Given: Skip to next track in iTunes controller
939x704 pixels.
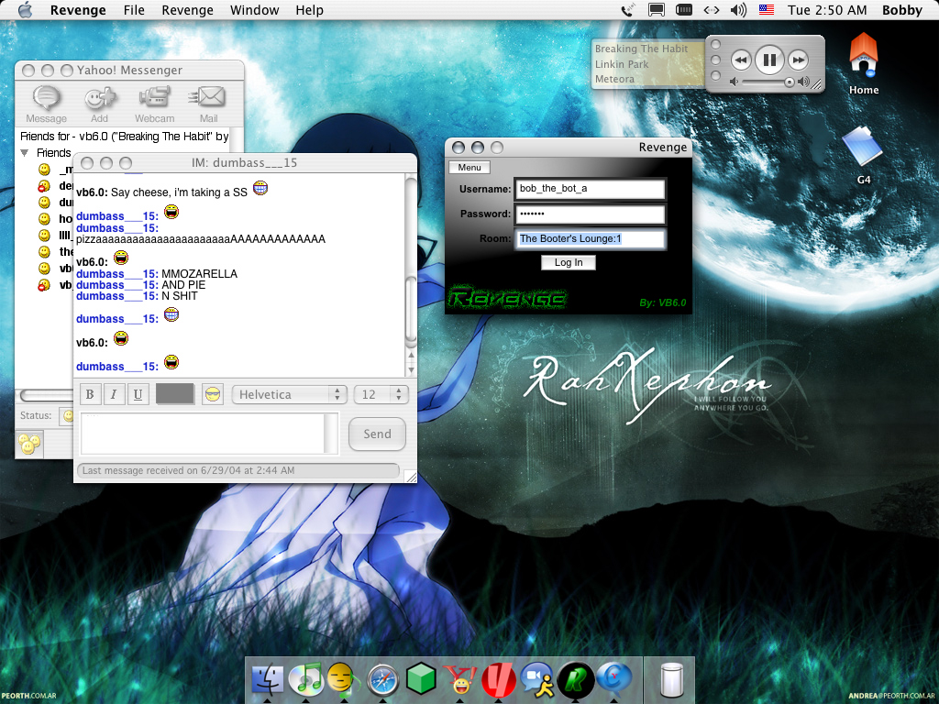Looking at the screenshot, I should click(798, 60).
